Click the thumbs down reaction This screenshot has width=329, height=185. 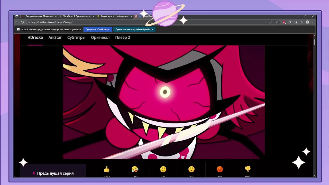(x=248, y=169)
